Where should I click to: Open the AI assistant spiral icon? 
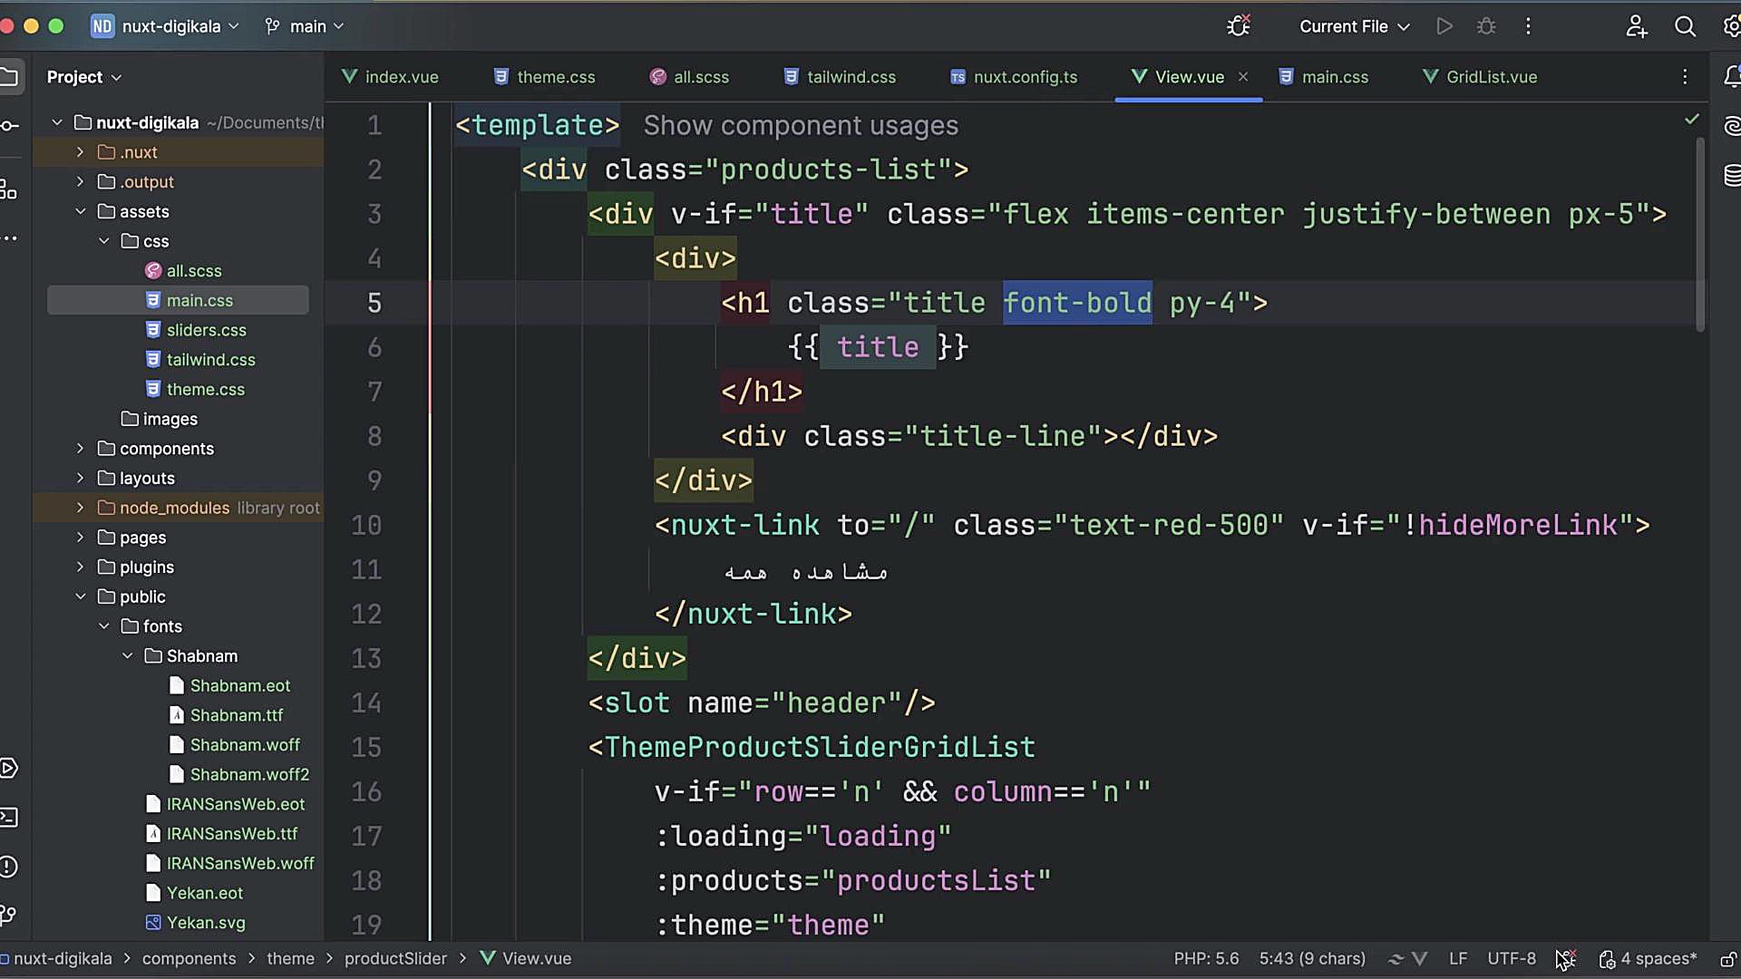[x=1731, y=126]
